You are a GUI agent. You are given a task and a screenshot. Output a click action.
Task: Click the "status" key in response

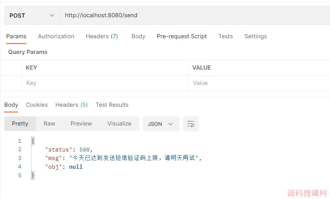click(x=59, y=150)
